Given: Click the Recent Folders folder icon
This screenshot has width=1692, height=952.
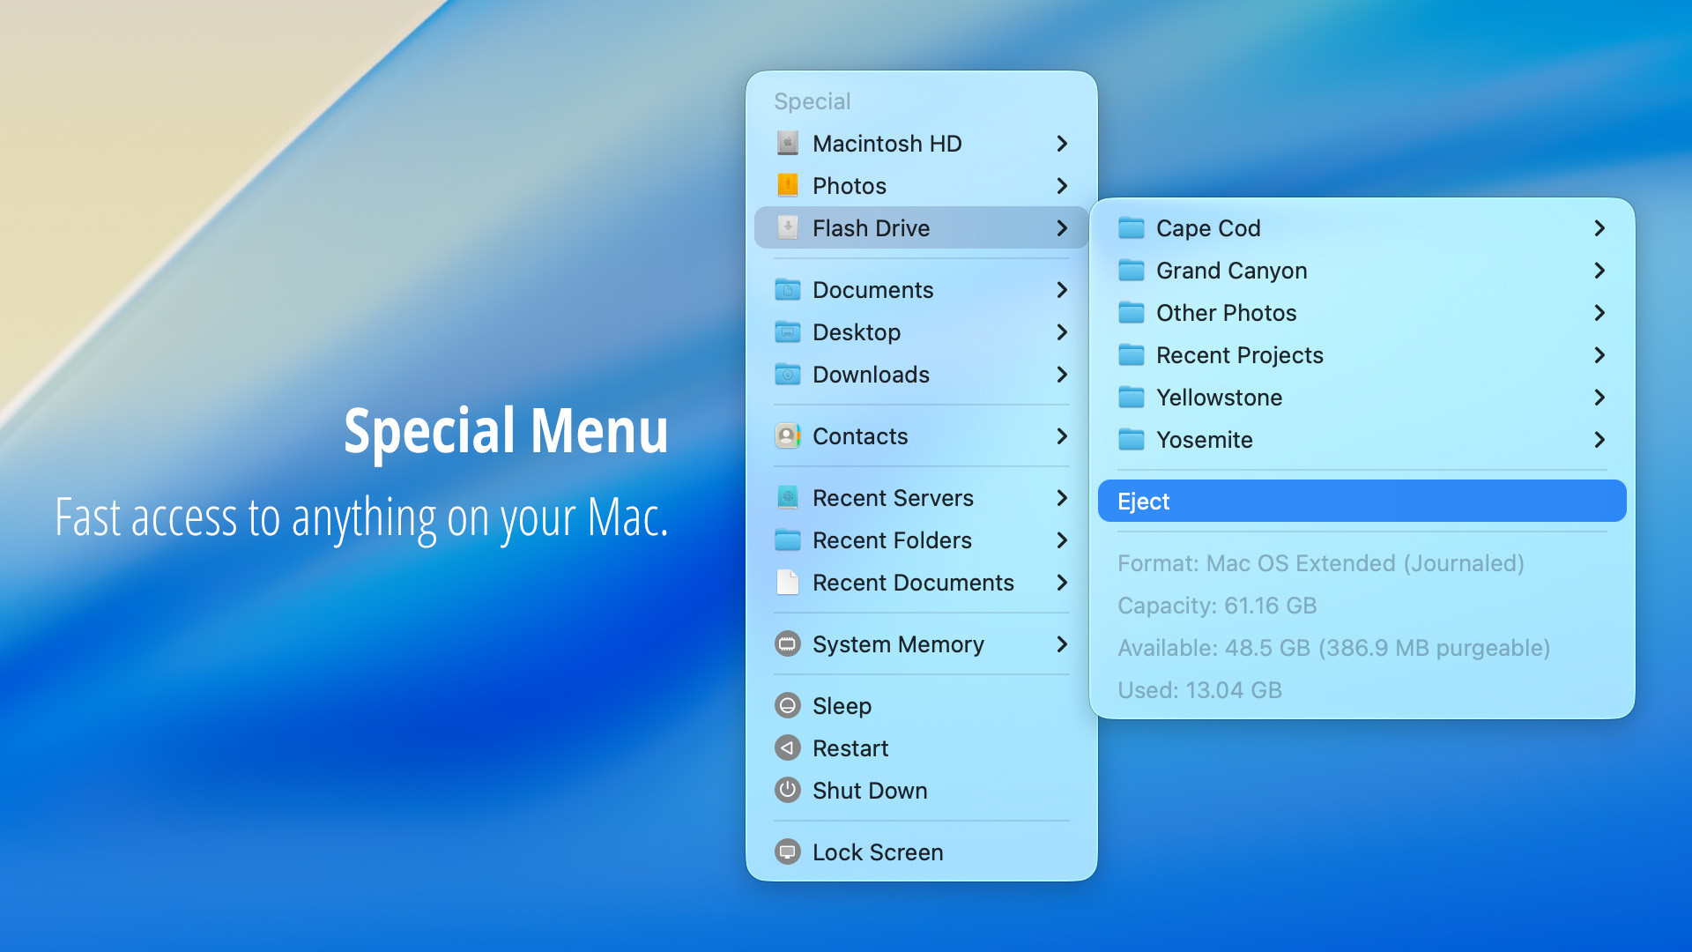Looking at the screenshot, I should [x=788, y=539].
